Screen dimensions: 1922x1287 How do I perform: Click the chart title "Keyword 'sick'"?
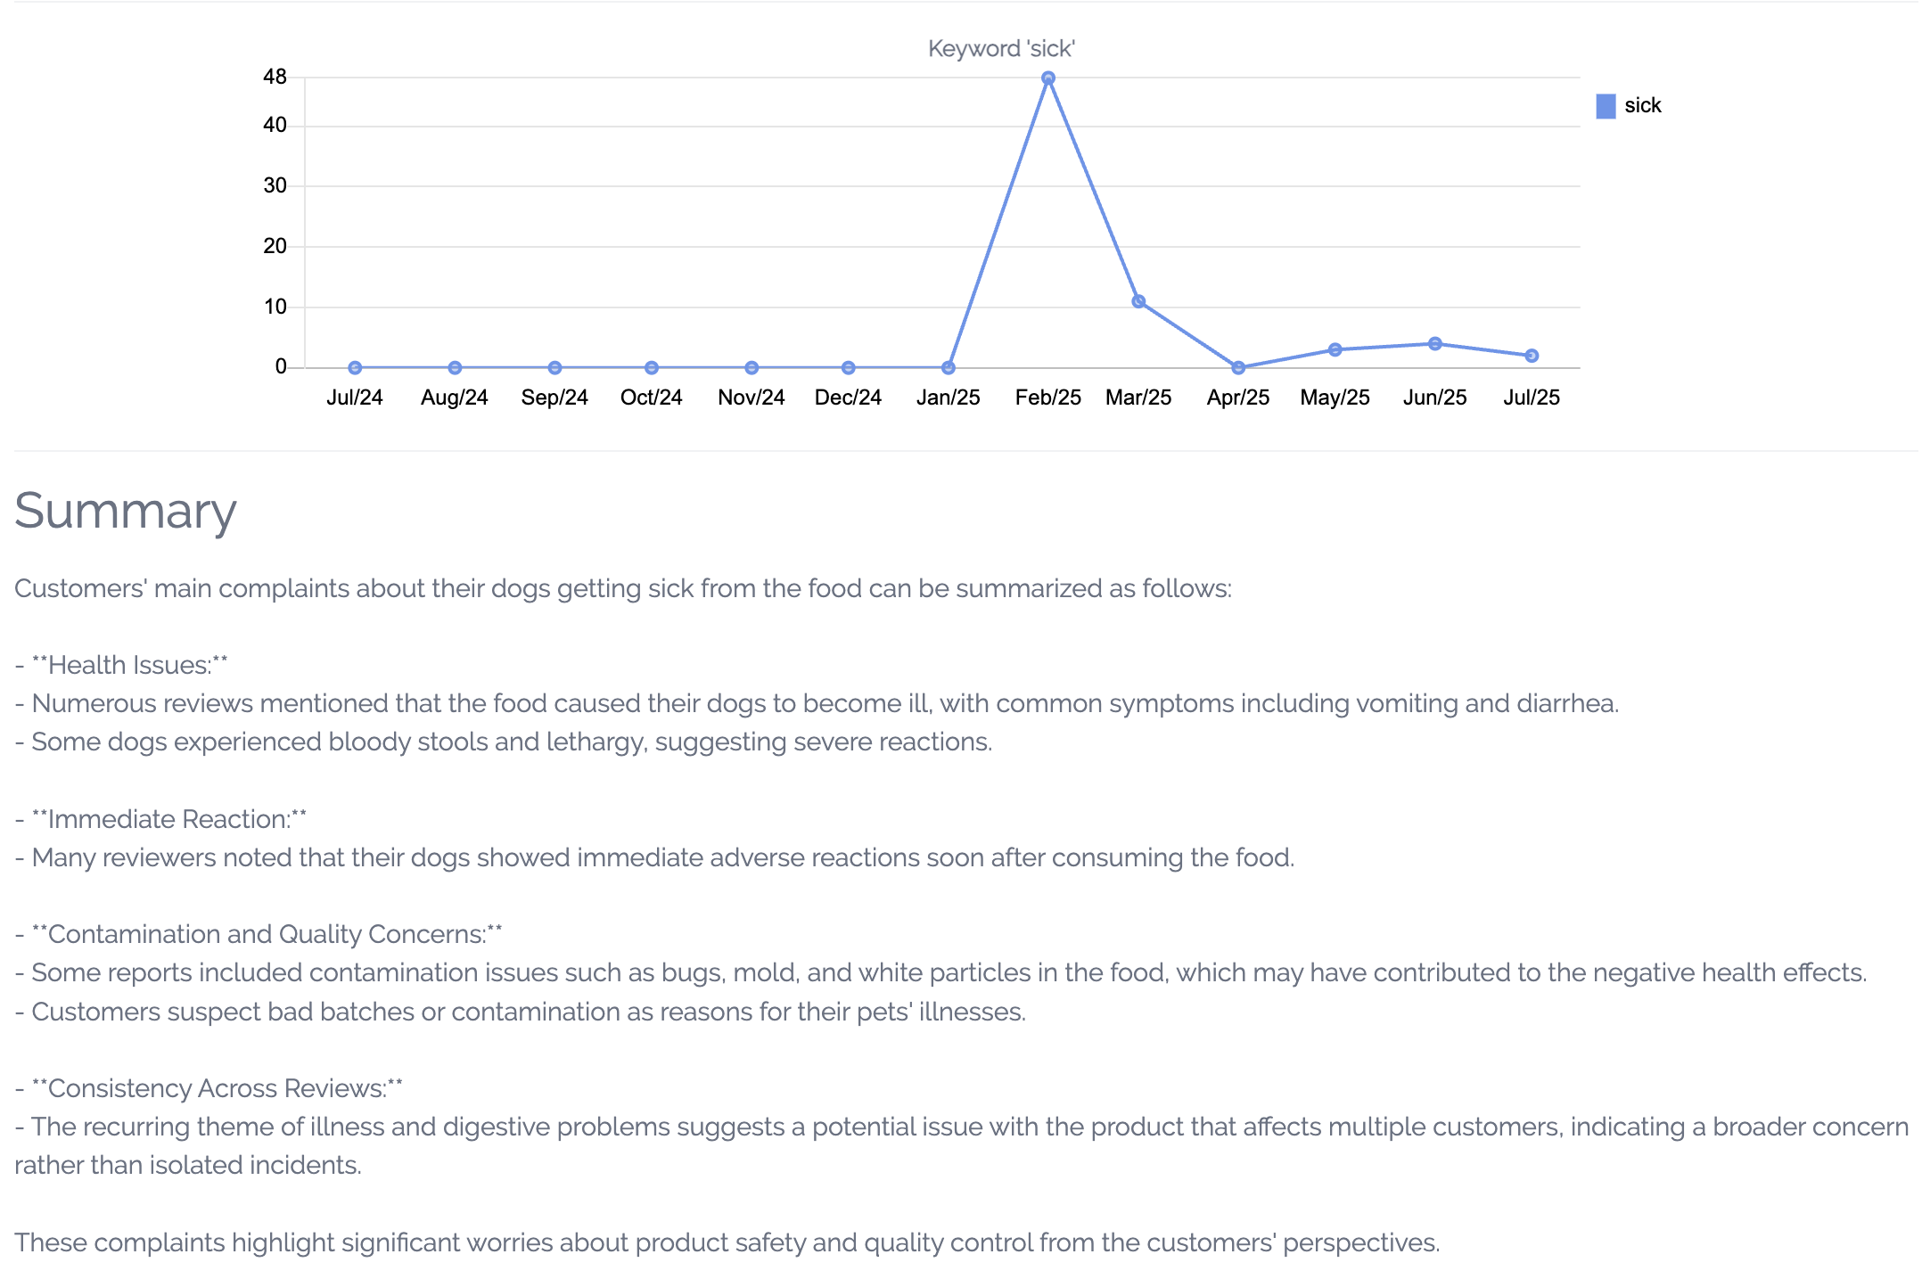[x=1001, y=49]
